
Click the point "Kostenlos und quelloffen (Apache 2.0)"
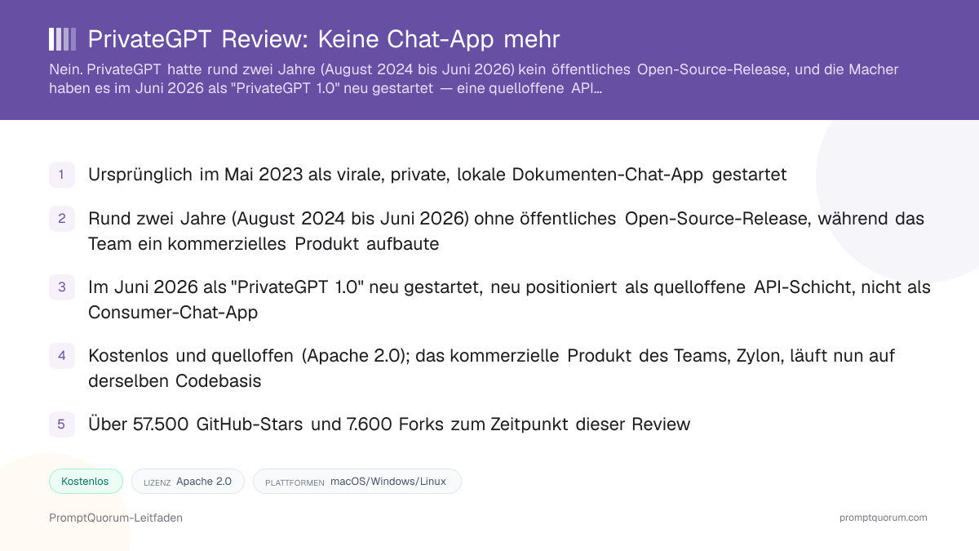[491, 368]
